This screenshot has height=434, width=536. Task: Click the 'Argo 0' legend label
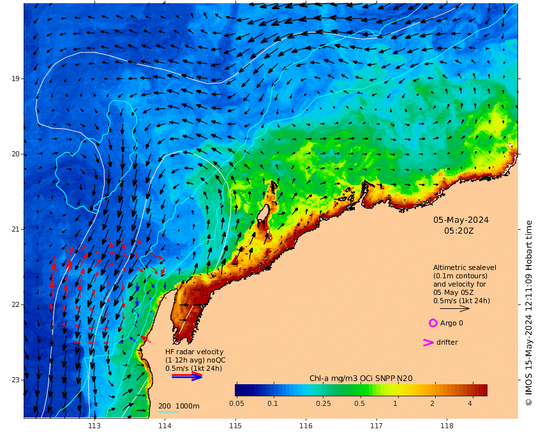[x=452, y=323]
